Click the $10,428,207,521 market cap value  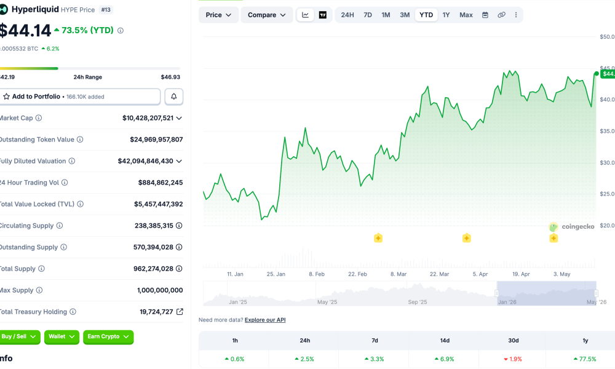[148, 118]
